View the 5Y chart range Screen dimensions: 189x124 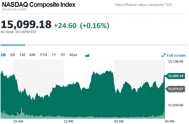[x=63, y=55]
